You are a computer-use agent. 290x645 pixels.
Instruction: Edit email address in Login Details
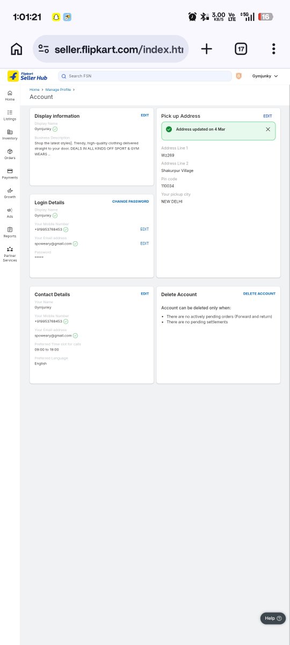(144, 243)
